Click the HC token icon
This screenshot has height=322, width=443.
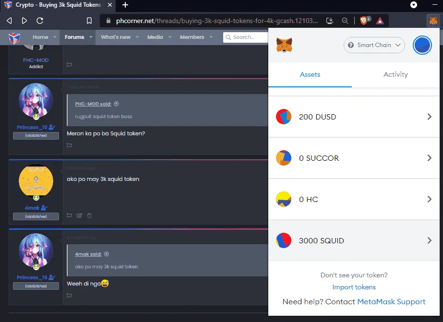pos(284,199)
